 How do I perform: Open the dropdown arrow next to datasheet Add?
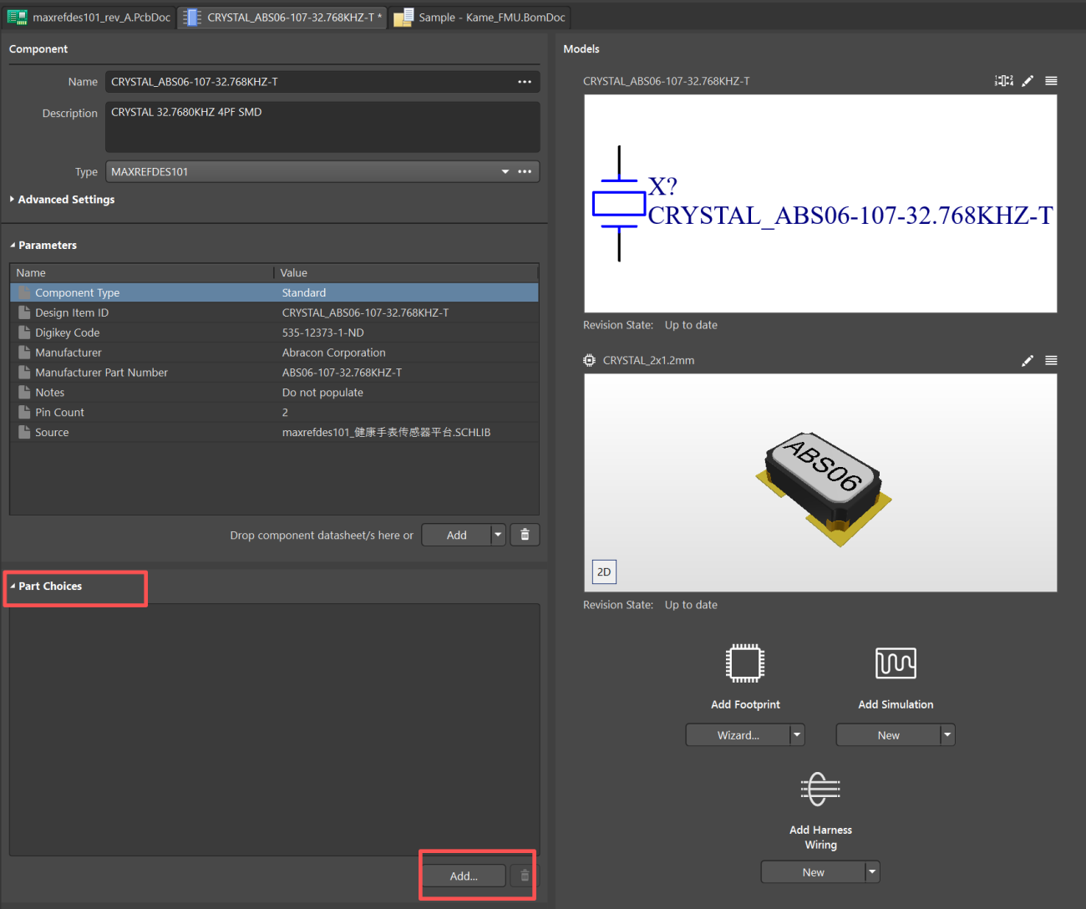[498, 535]
